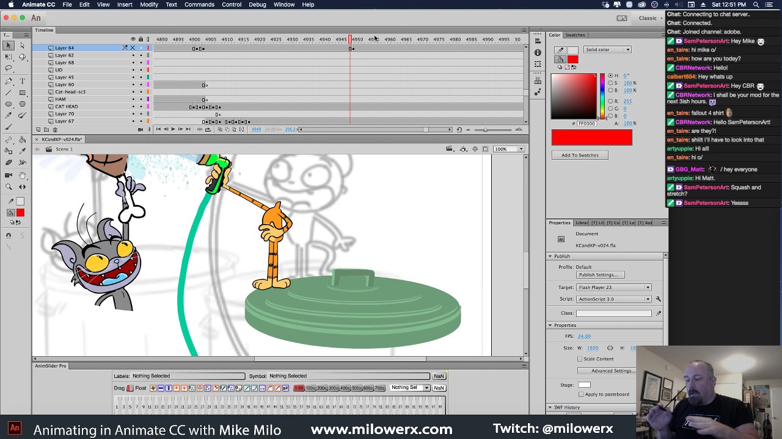Toggle visibility dot for LID layer
782x439 pixels.
(x=133, y=70)
